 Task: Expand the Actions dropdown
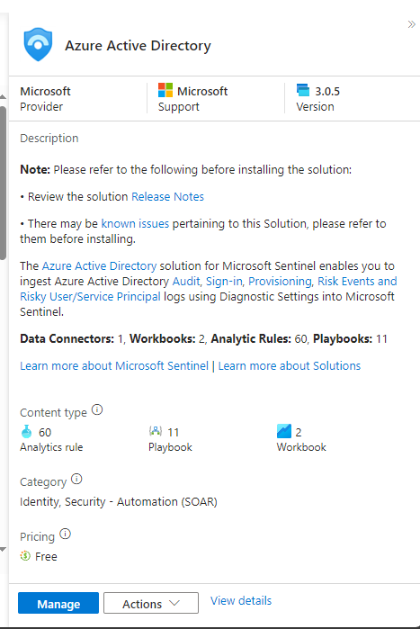click(x=151, y=603)
